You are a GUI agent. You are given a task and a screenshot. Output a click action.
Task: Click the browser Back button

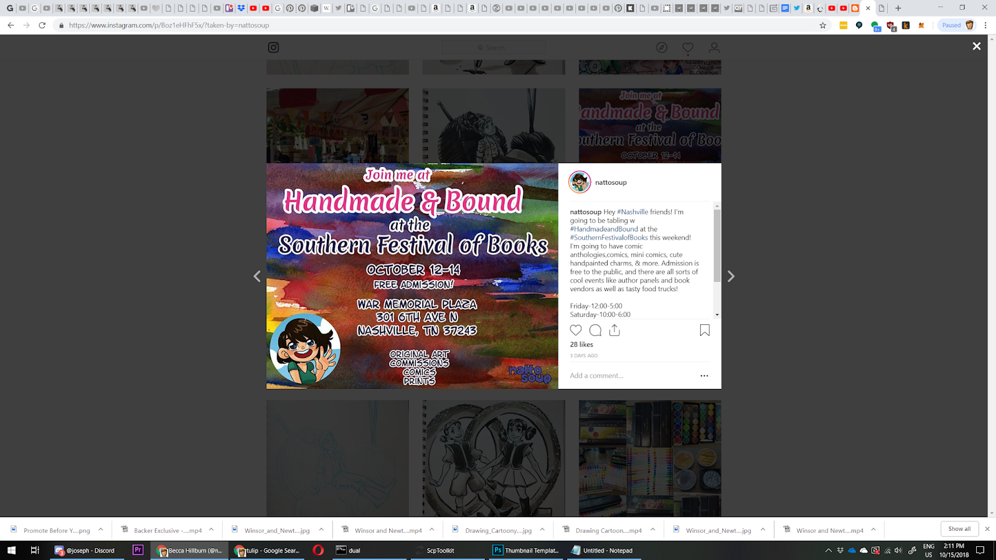pos(11,26)
